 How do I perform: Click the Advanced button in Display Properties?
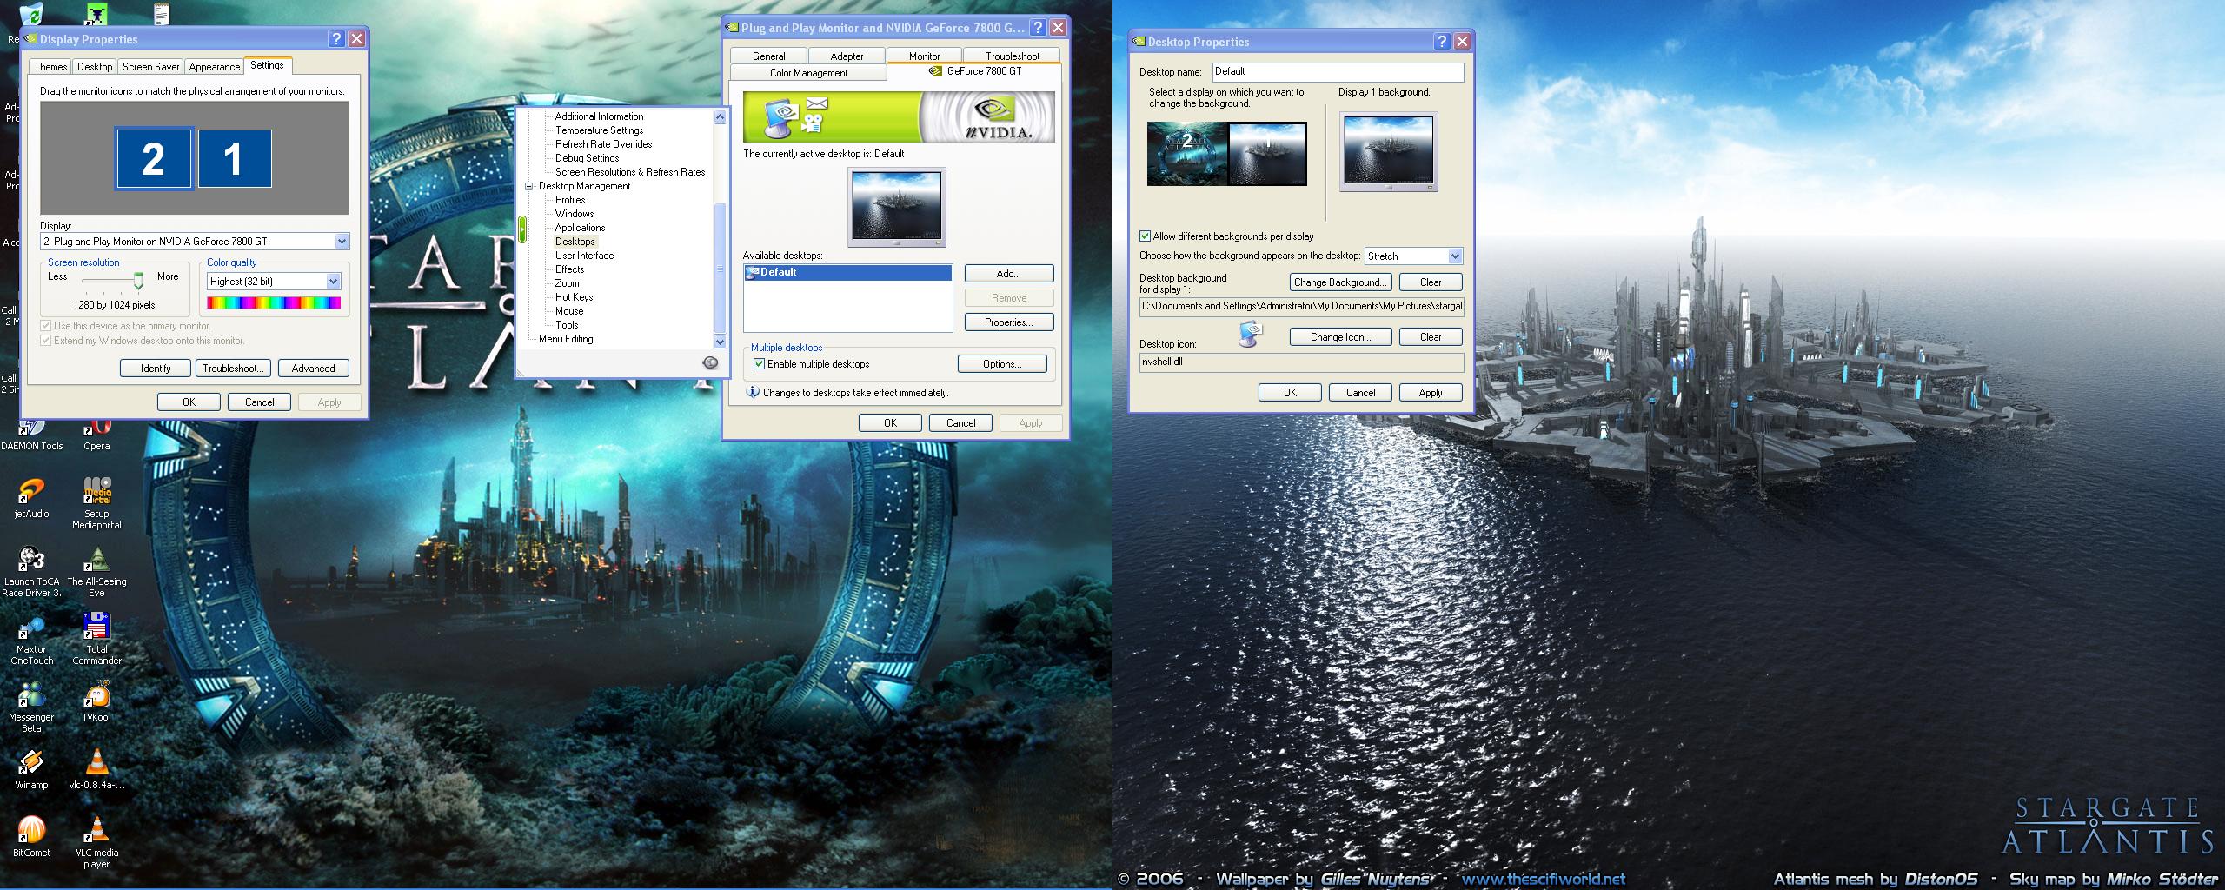(313, 369)
